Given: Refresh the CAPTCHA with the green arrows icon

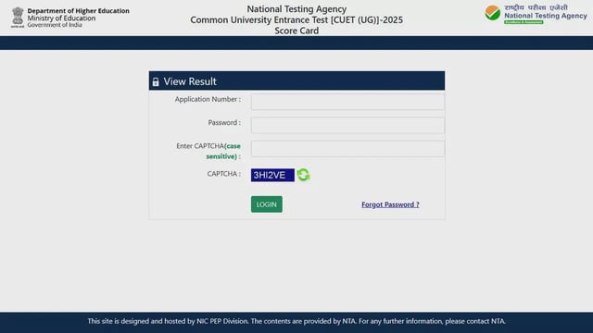Looking at the screenshot, I should pyautogui.click(x=303, y=175).
